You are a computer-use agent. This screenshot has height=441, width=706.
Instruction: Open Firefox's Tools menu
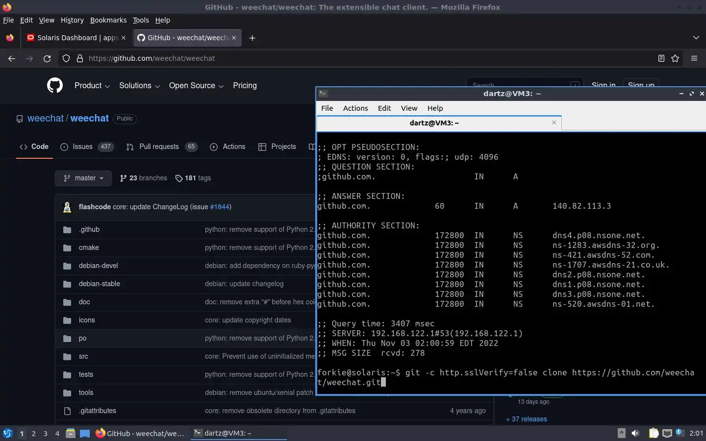141,20
